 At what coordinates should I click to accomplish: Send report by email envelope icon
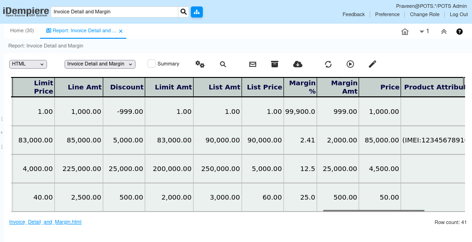(x=253, y=64)
